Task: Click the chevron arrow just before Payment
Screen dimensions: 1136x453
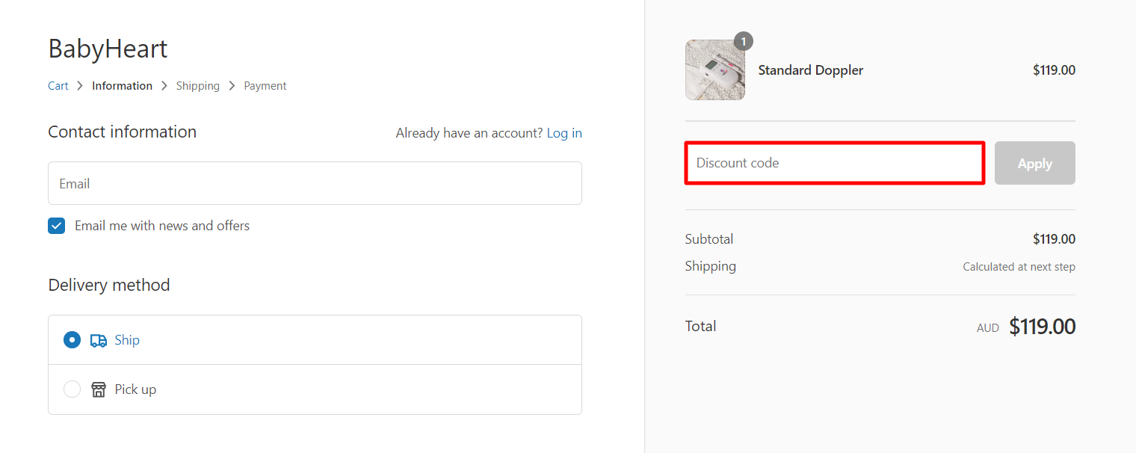Action: click(232, 86)
